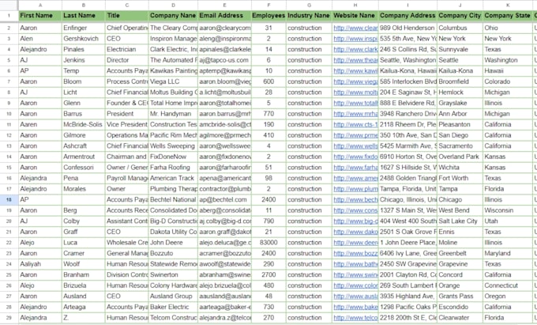Click the city cell 'San Diego'
Image resolution: width=537 pixels, height=325 pixels.
460,135
